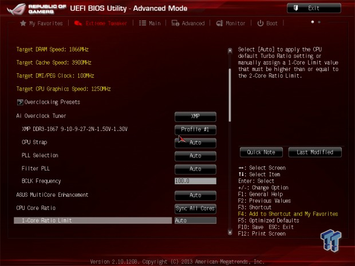The height and width of the screenshot is (266, 355).
Task: Click the settings list scrollbar thumb
Action: point(230,95)
